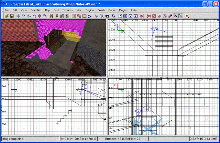Click the 'G:32 R:45 C:13 L:MR' status readout

click(x=203, y=139)
